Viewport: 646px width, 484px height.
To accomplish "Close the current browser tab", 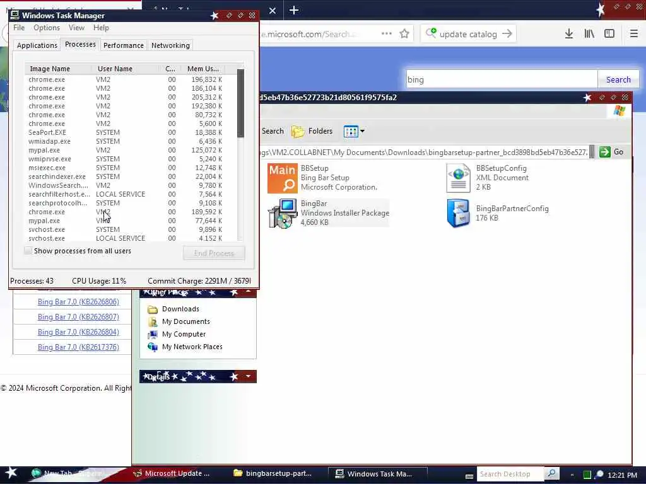I will (x=273, y=11).
